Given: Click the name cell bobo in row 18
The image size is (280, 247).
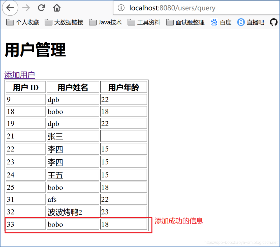Looking at the screenshot, I should coord(73,112).
